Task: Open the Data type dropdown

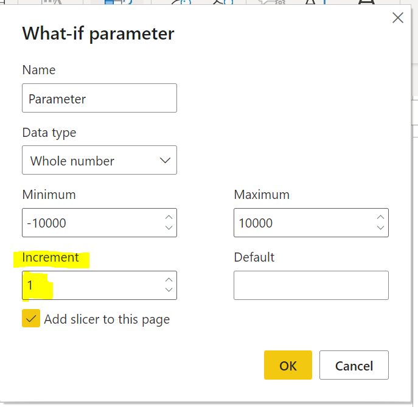Action: 99,160
